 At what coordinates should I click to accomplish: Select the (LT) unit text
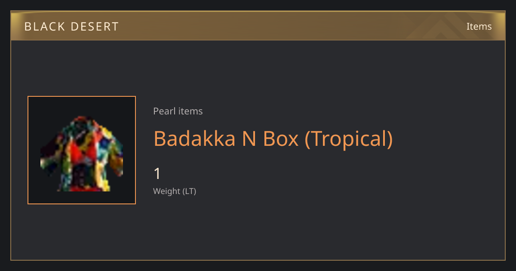pyautogui.click(x=190, y=191)
